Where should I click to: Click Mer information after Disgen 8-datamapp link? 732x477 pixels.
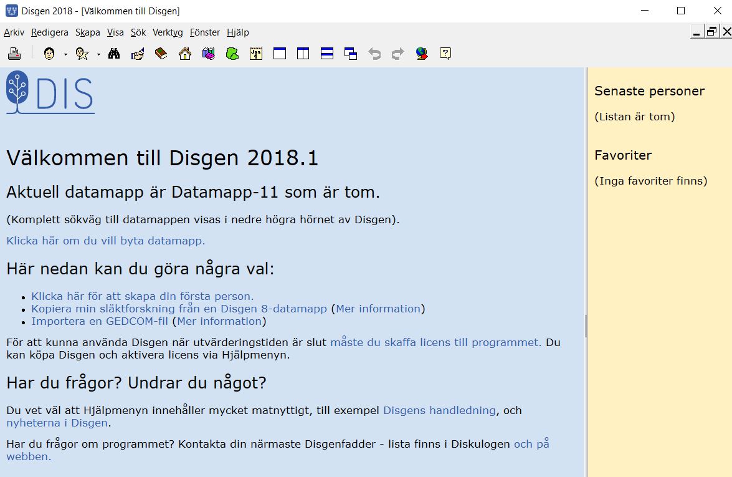coord(378,309)
